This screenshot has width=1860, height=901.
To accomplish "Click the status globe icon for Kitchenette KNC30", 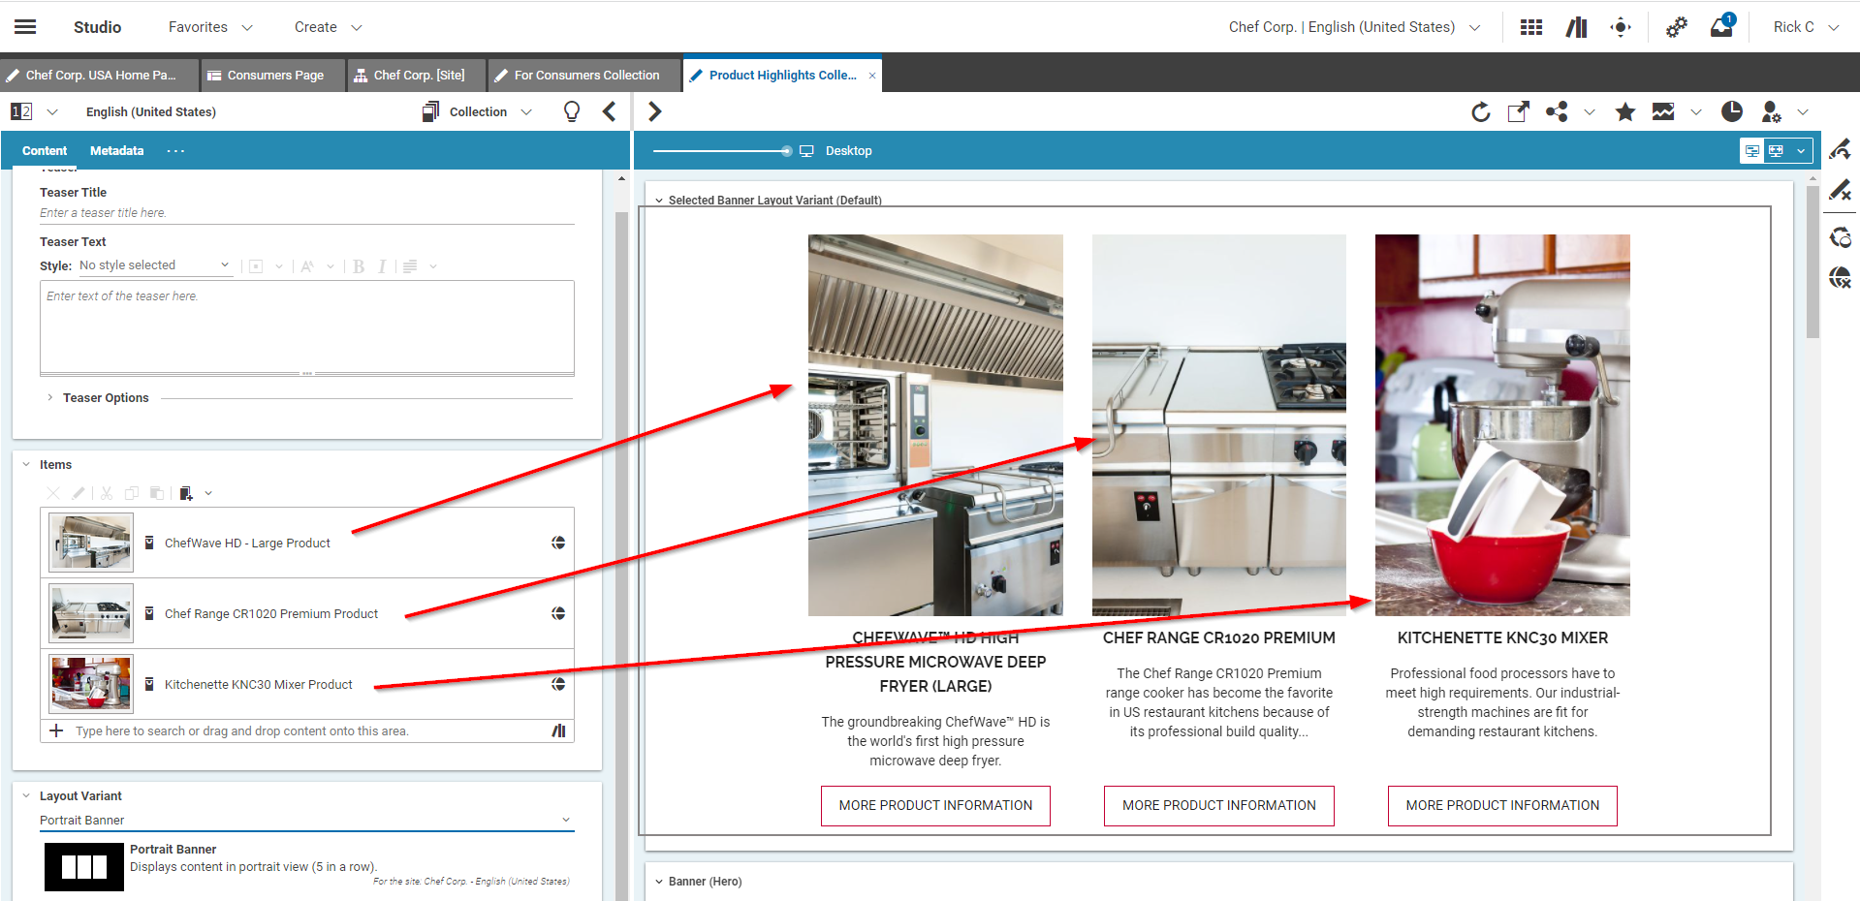I will (558, 684).
